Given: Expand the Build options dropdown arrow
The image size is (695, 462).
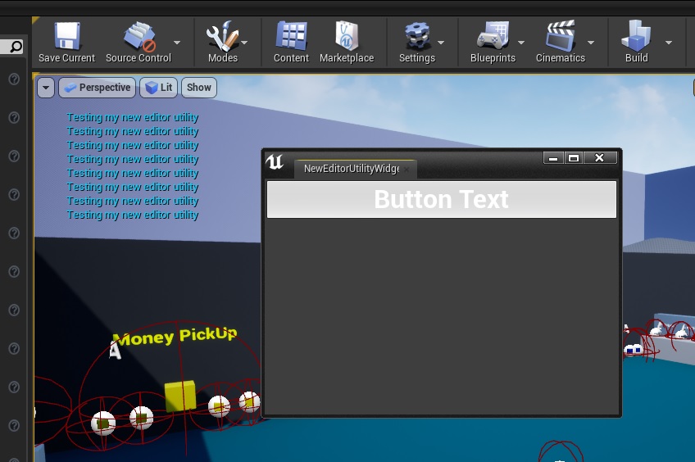Looking at the screenshot, I should tap(669, 43).
